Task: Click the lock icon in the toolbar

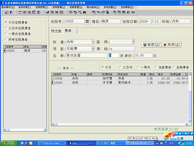Action: point(6,12)
